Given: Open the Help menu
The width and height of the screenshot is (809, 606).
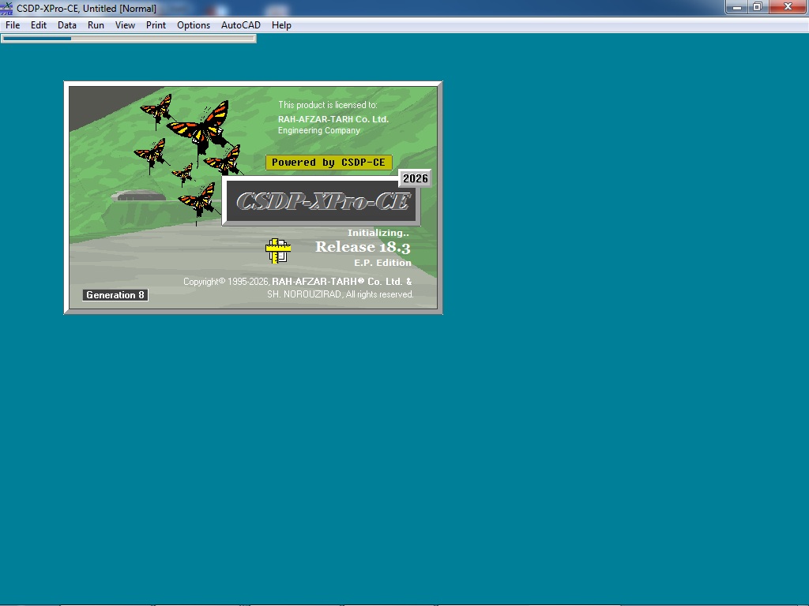Looking at the screenshot, I should [x=282, y=25].
